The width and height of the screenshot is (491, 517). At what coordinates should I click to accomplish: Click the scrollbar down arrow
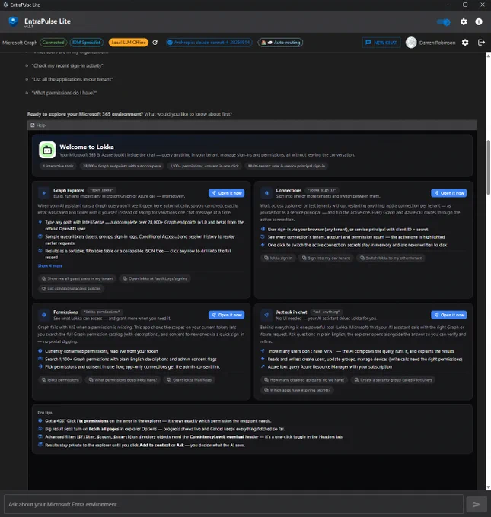coord(489,487)
